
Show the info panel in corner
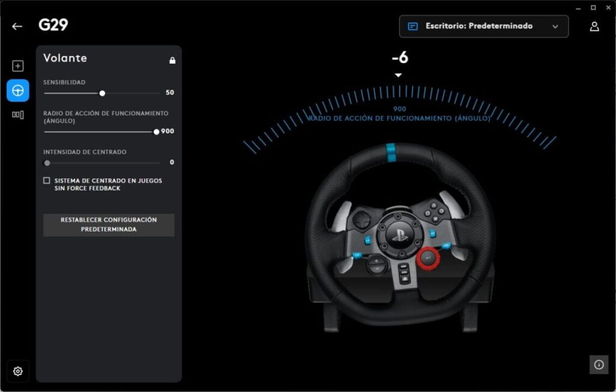click(x=599, y=365)
